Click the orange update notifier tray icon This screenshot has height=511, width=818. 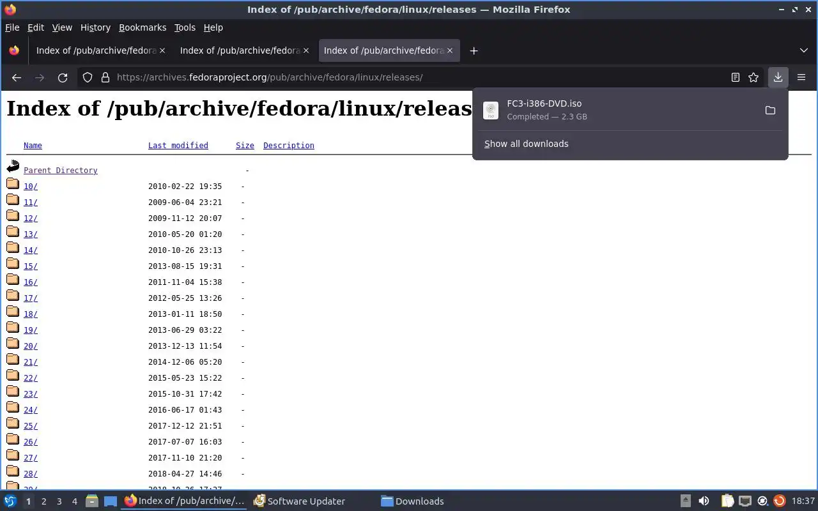[779, 501]
